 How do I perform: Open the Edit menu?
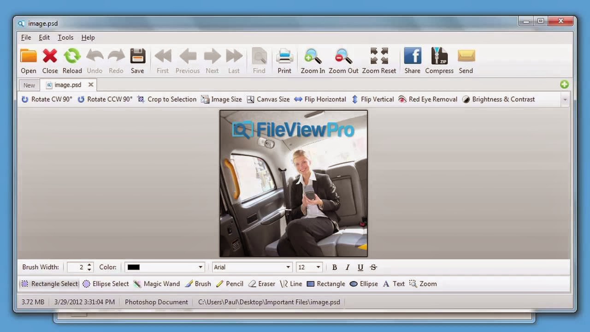(x=44, y=37)
